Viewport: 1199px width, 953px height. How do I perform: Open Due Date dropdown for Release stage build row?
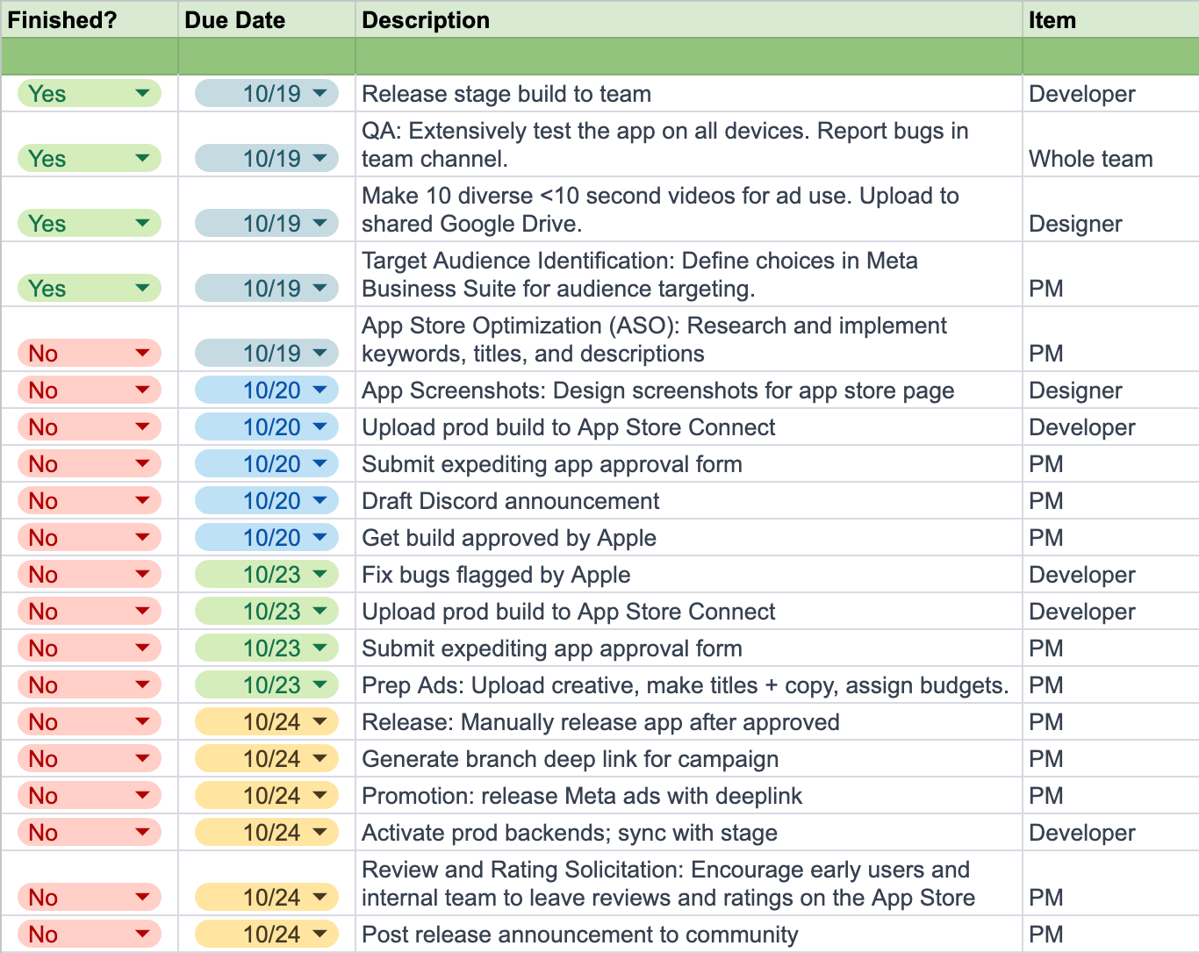coord(267,94)
